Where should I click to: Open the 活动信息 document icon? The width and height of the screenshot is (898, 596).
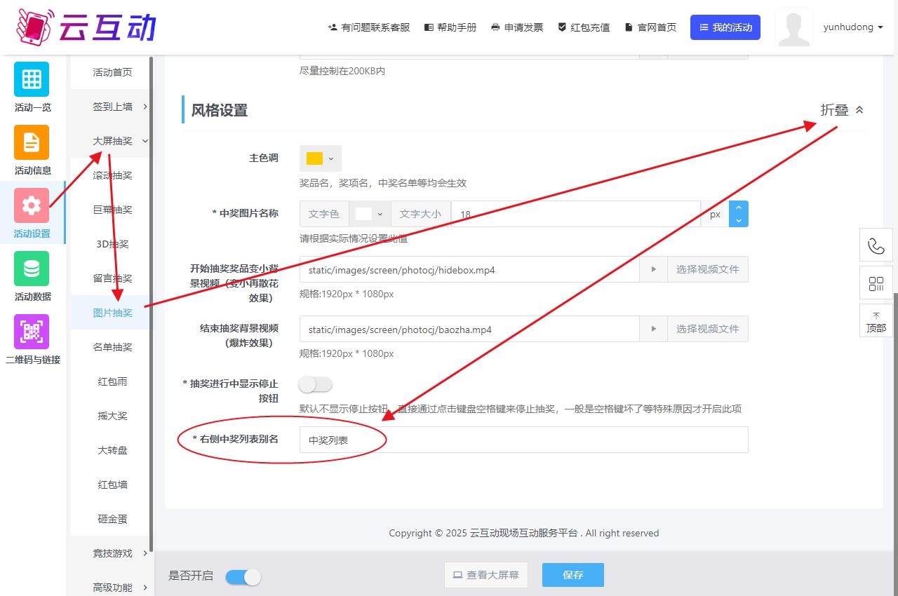click(32, 142)
